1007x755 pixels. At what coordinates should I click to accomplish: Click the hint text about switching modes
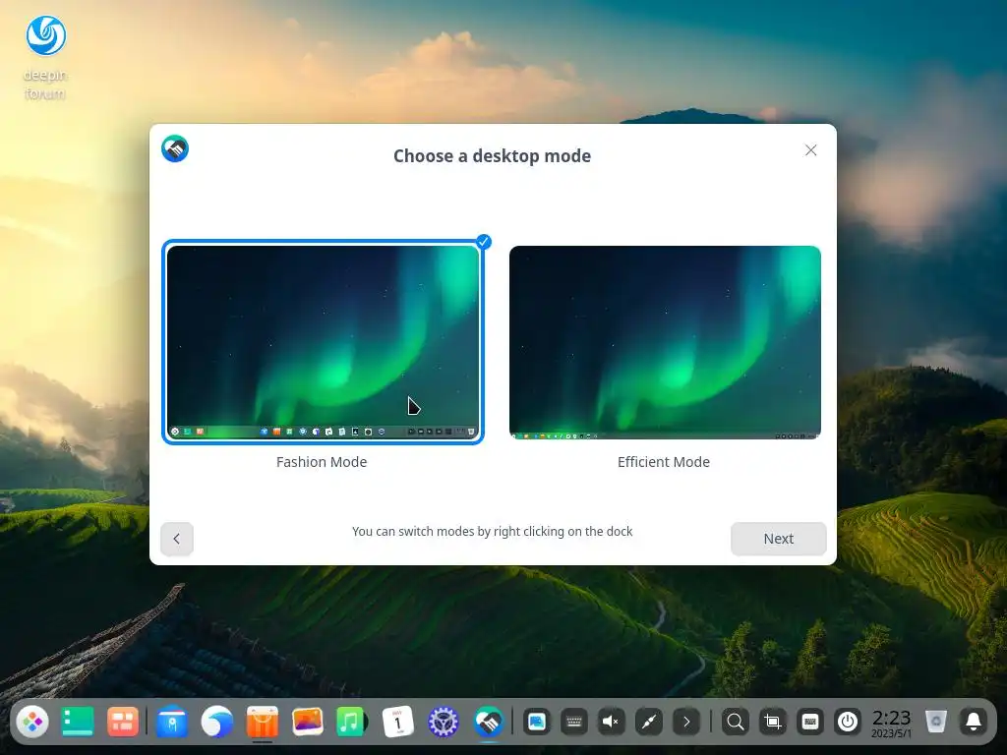pos(492,532)
